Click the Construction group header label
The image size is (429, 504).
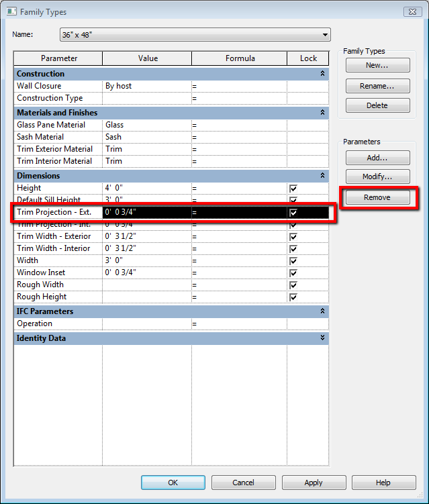[x=40, y=74]
